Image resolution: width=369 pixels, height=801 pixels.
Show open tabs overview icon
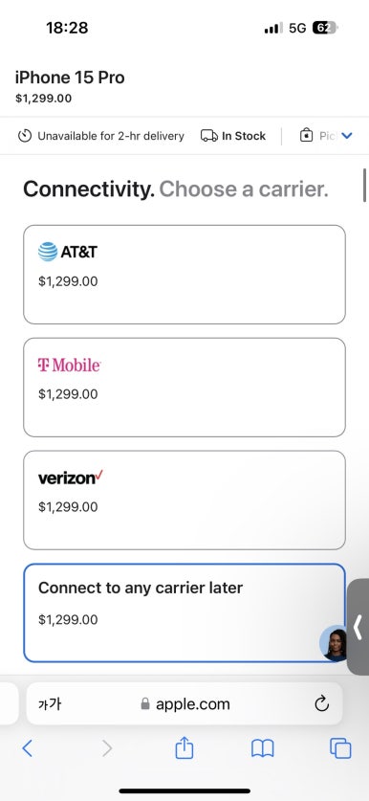tap(340, 748)
